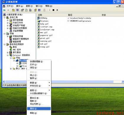Click the Refresh toolbar icon
Screen dimensions: 124x115
click(x=26, y=10)
